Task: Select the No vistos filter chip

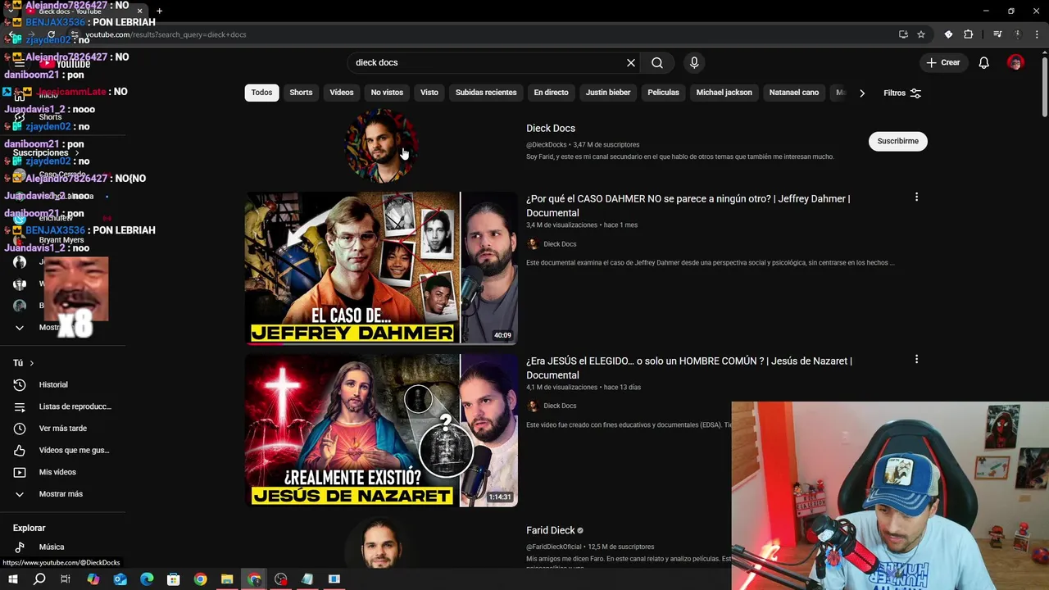Action: pos(387,93)
